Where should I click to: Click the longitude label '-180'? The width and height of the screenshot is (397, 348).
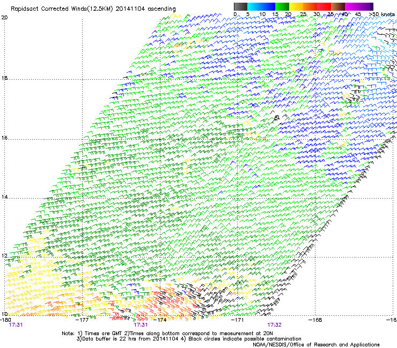coord(5,320)
